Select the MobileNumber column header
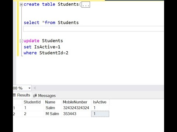 pyautogui.click(x=76, y=102)
